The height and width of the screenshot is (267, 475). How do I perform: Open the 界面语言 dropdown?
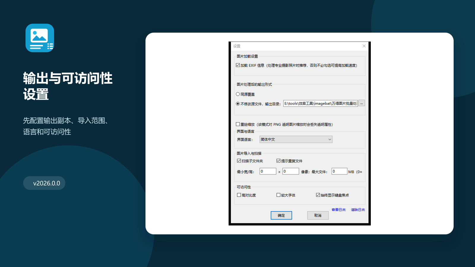click(296, 139)
